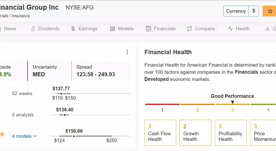Click the Price Momentum card
The width and height of the screenshot is (276, 151).
(x=263, y=133)
